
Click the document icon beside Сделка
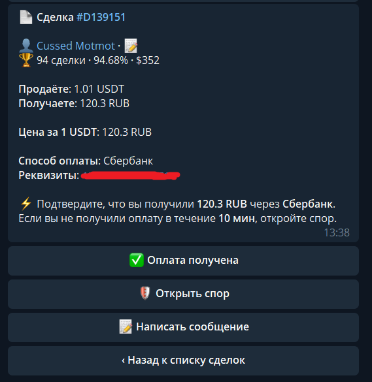tap(26, 17)
